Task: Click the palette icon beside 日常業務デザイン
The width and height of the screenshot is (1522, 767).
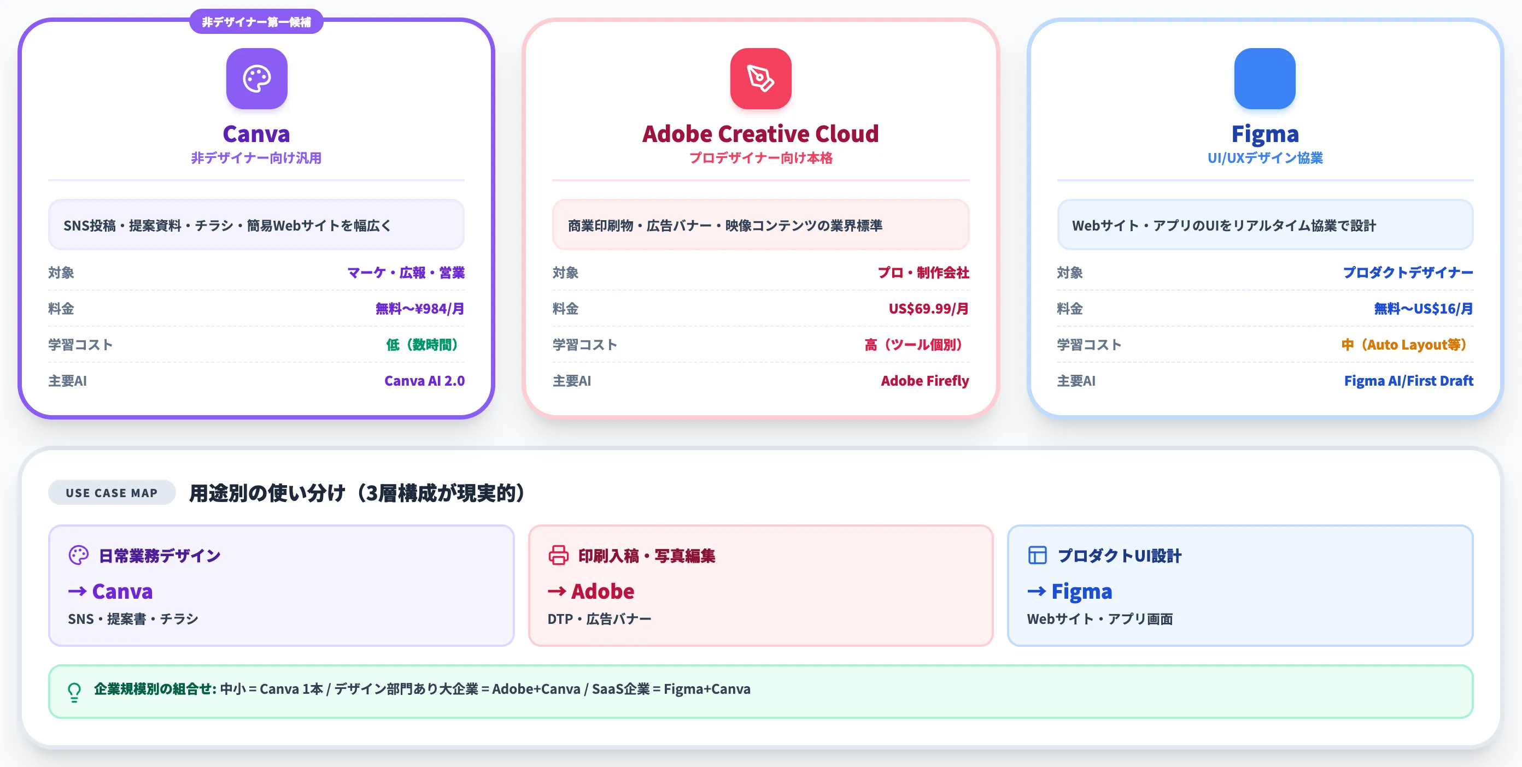Action: pyautogui.click(x=79, y=555)
